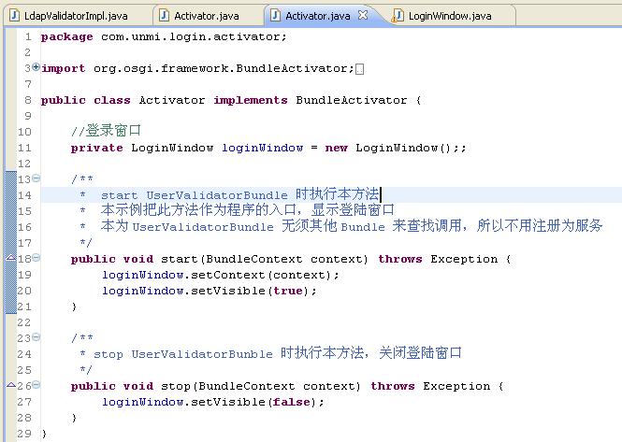Click line number 8 in the gutter

(27, 100)
